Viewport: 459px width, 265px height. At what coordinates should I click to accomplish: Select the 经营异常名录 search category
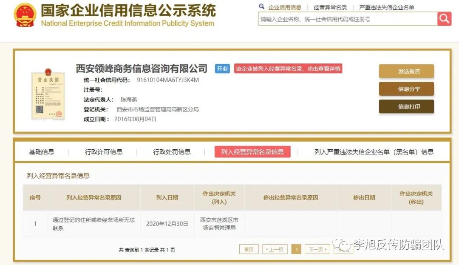[x=330, y=7]
